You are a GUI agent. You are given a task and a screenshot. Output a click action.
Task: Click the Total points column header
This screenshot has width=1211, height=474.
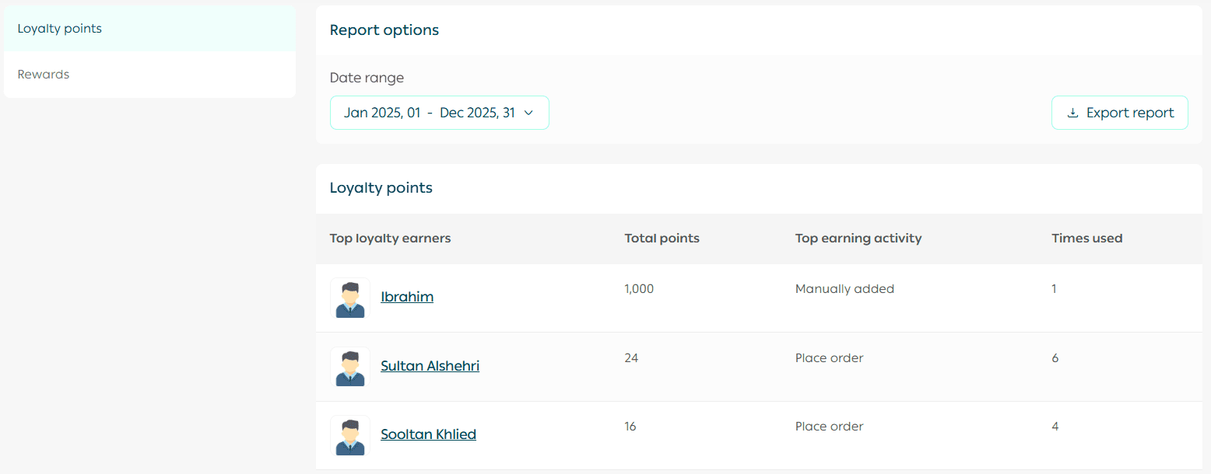point(662,239)
